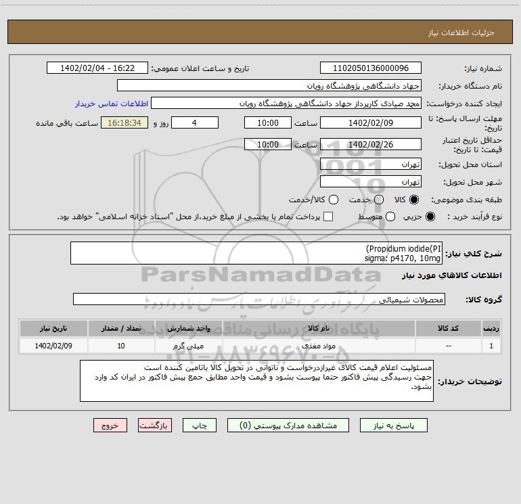This screenshot has width=521, height=504.
Task: Click the response deadline date 1402/02/09 field
Action: coord(371,122)
